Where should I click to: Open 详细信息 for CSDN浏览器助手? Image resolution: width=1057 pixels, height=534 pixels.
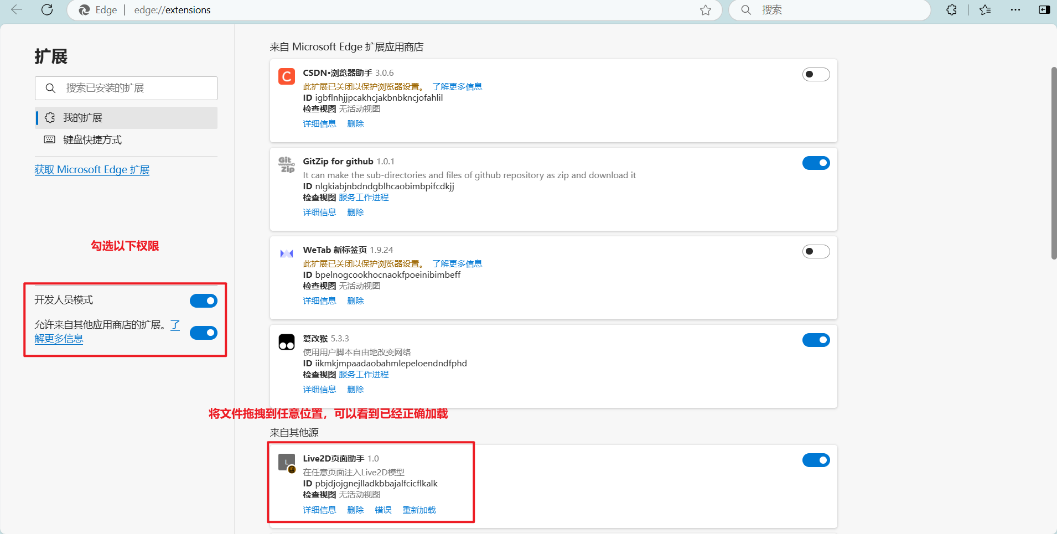tap(319, 124)
